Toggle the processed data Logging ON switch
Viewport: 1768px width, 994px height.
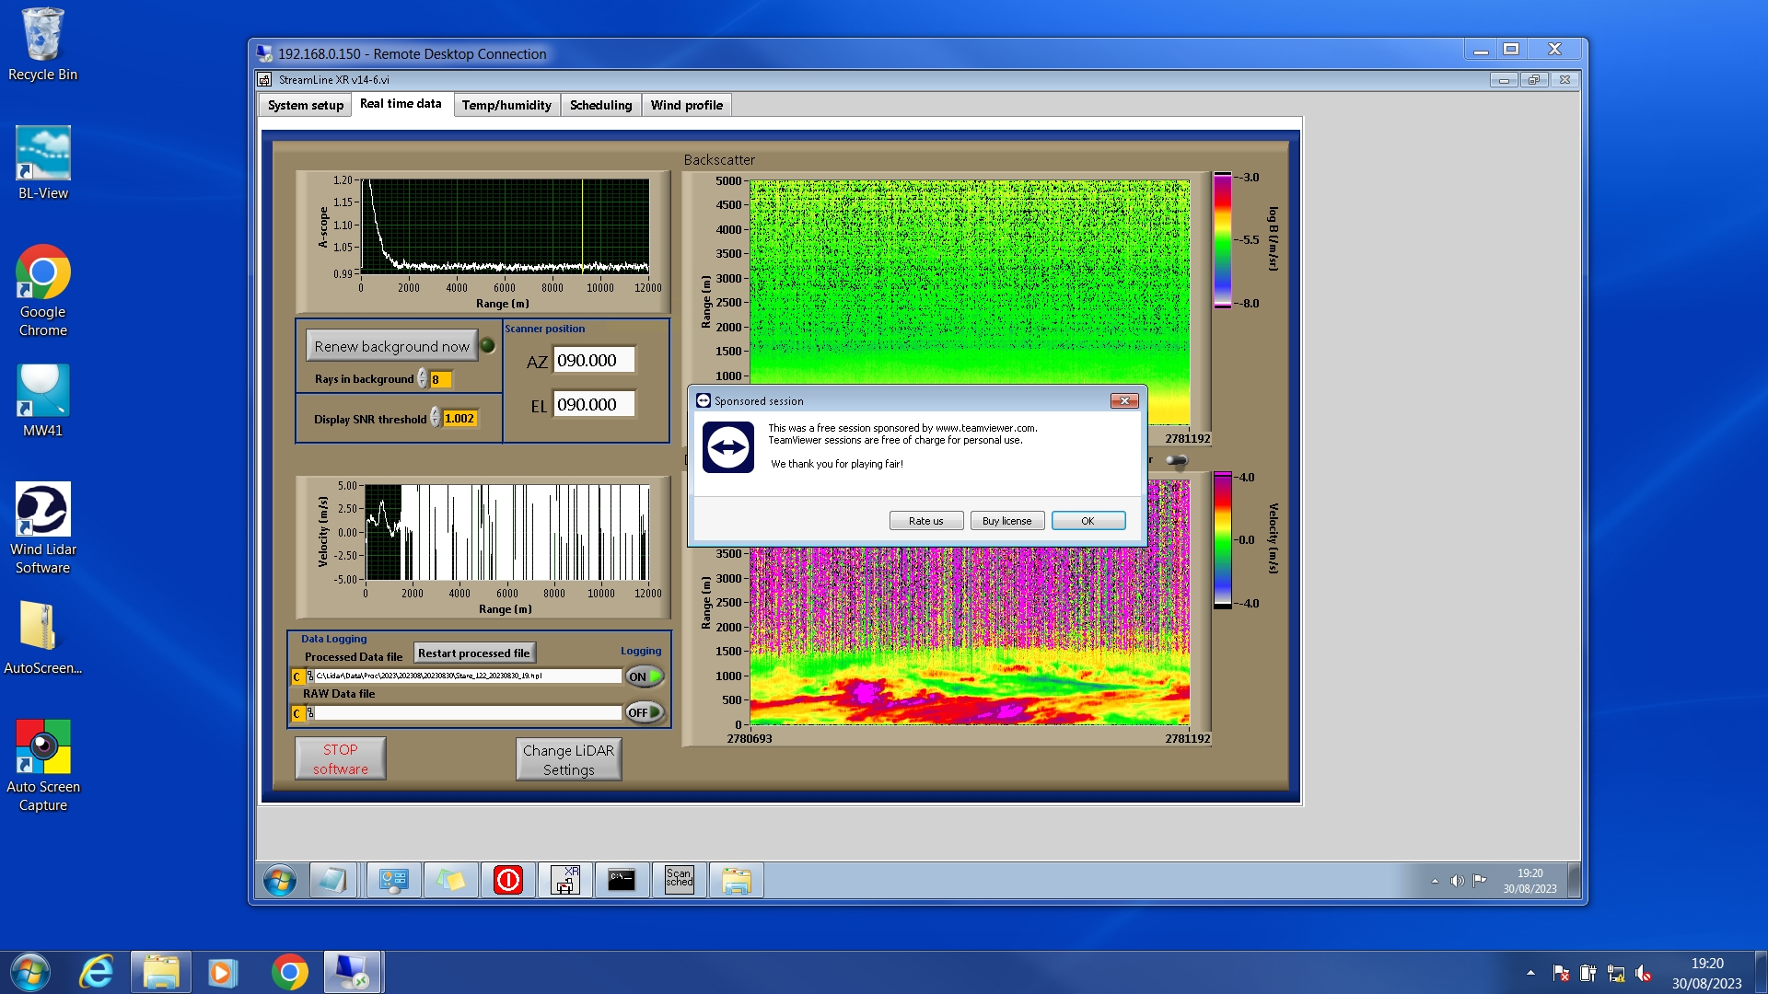pyautogui.click(x=645, y=676)
